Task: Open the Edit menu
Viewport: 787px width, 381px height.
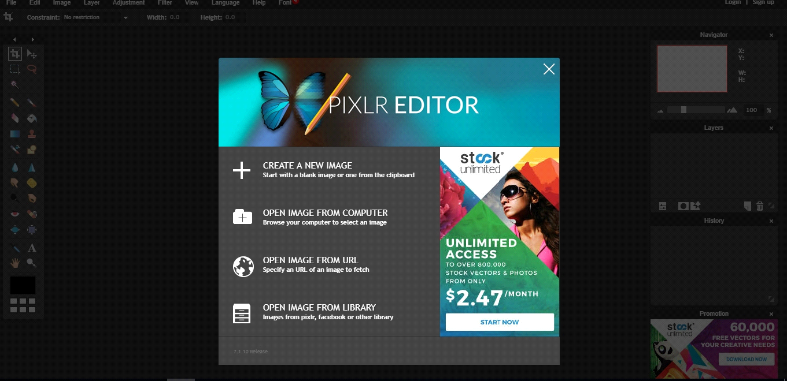Action: pos(35,3)
